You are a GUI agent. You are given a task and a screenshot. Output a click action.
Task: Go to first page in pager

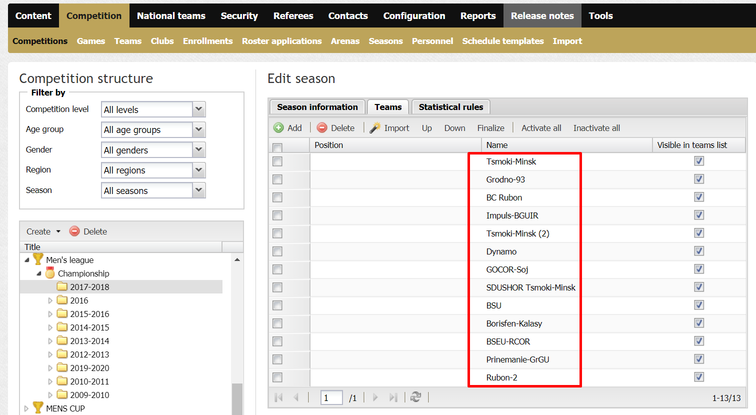point(279,397)
